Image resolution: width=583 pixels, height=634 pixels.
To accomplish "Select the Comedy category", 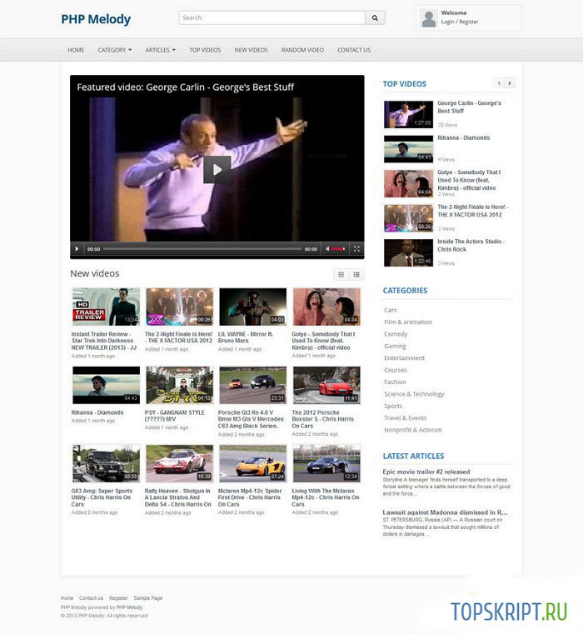I will pyautogui.click(x=396, y=334).
